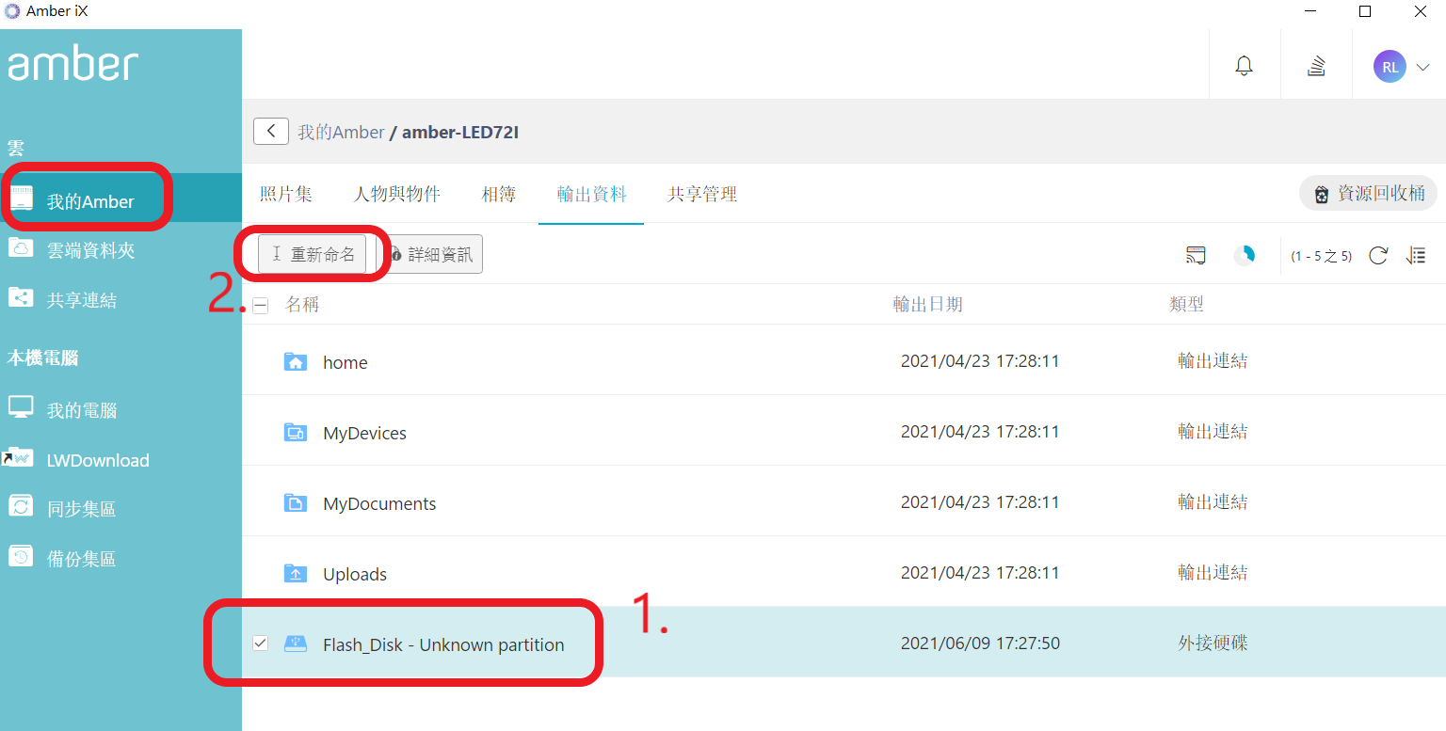The image size is (1446, 731).
Task: Open the transfer tasks stack icon
Action: pos(1316,66)
